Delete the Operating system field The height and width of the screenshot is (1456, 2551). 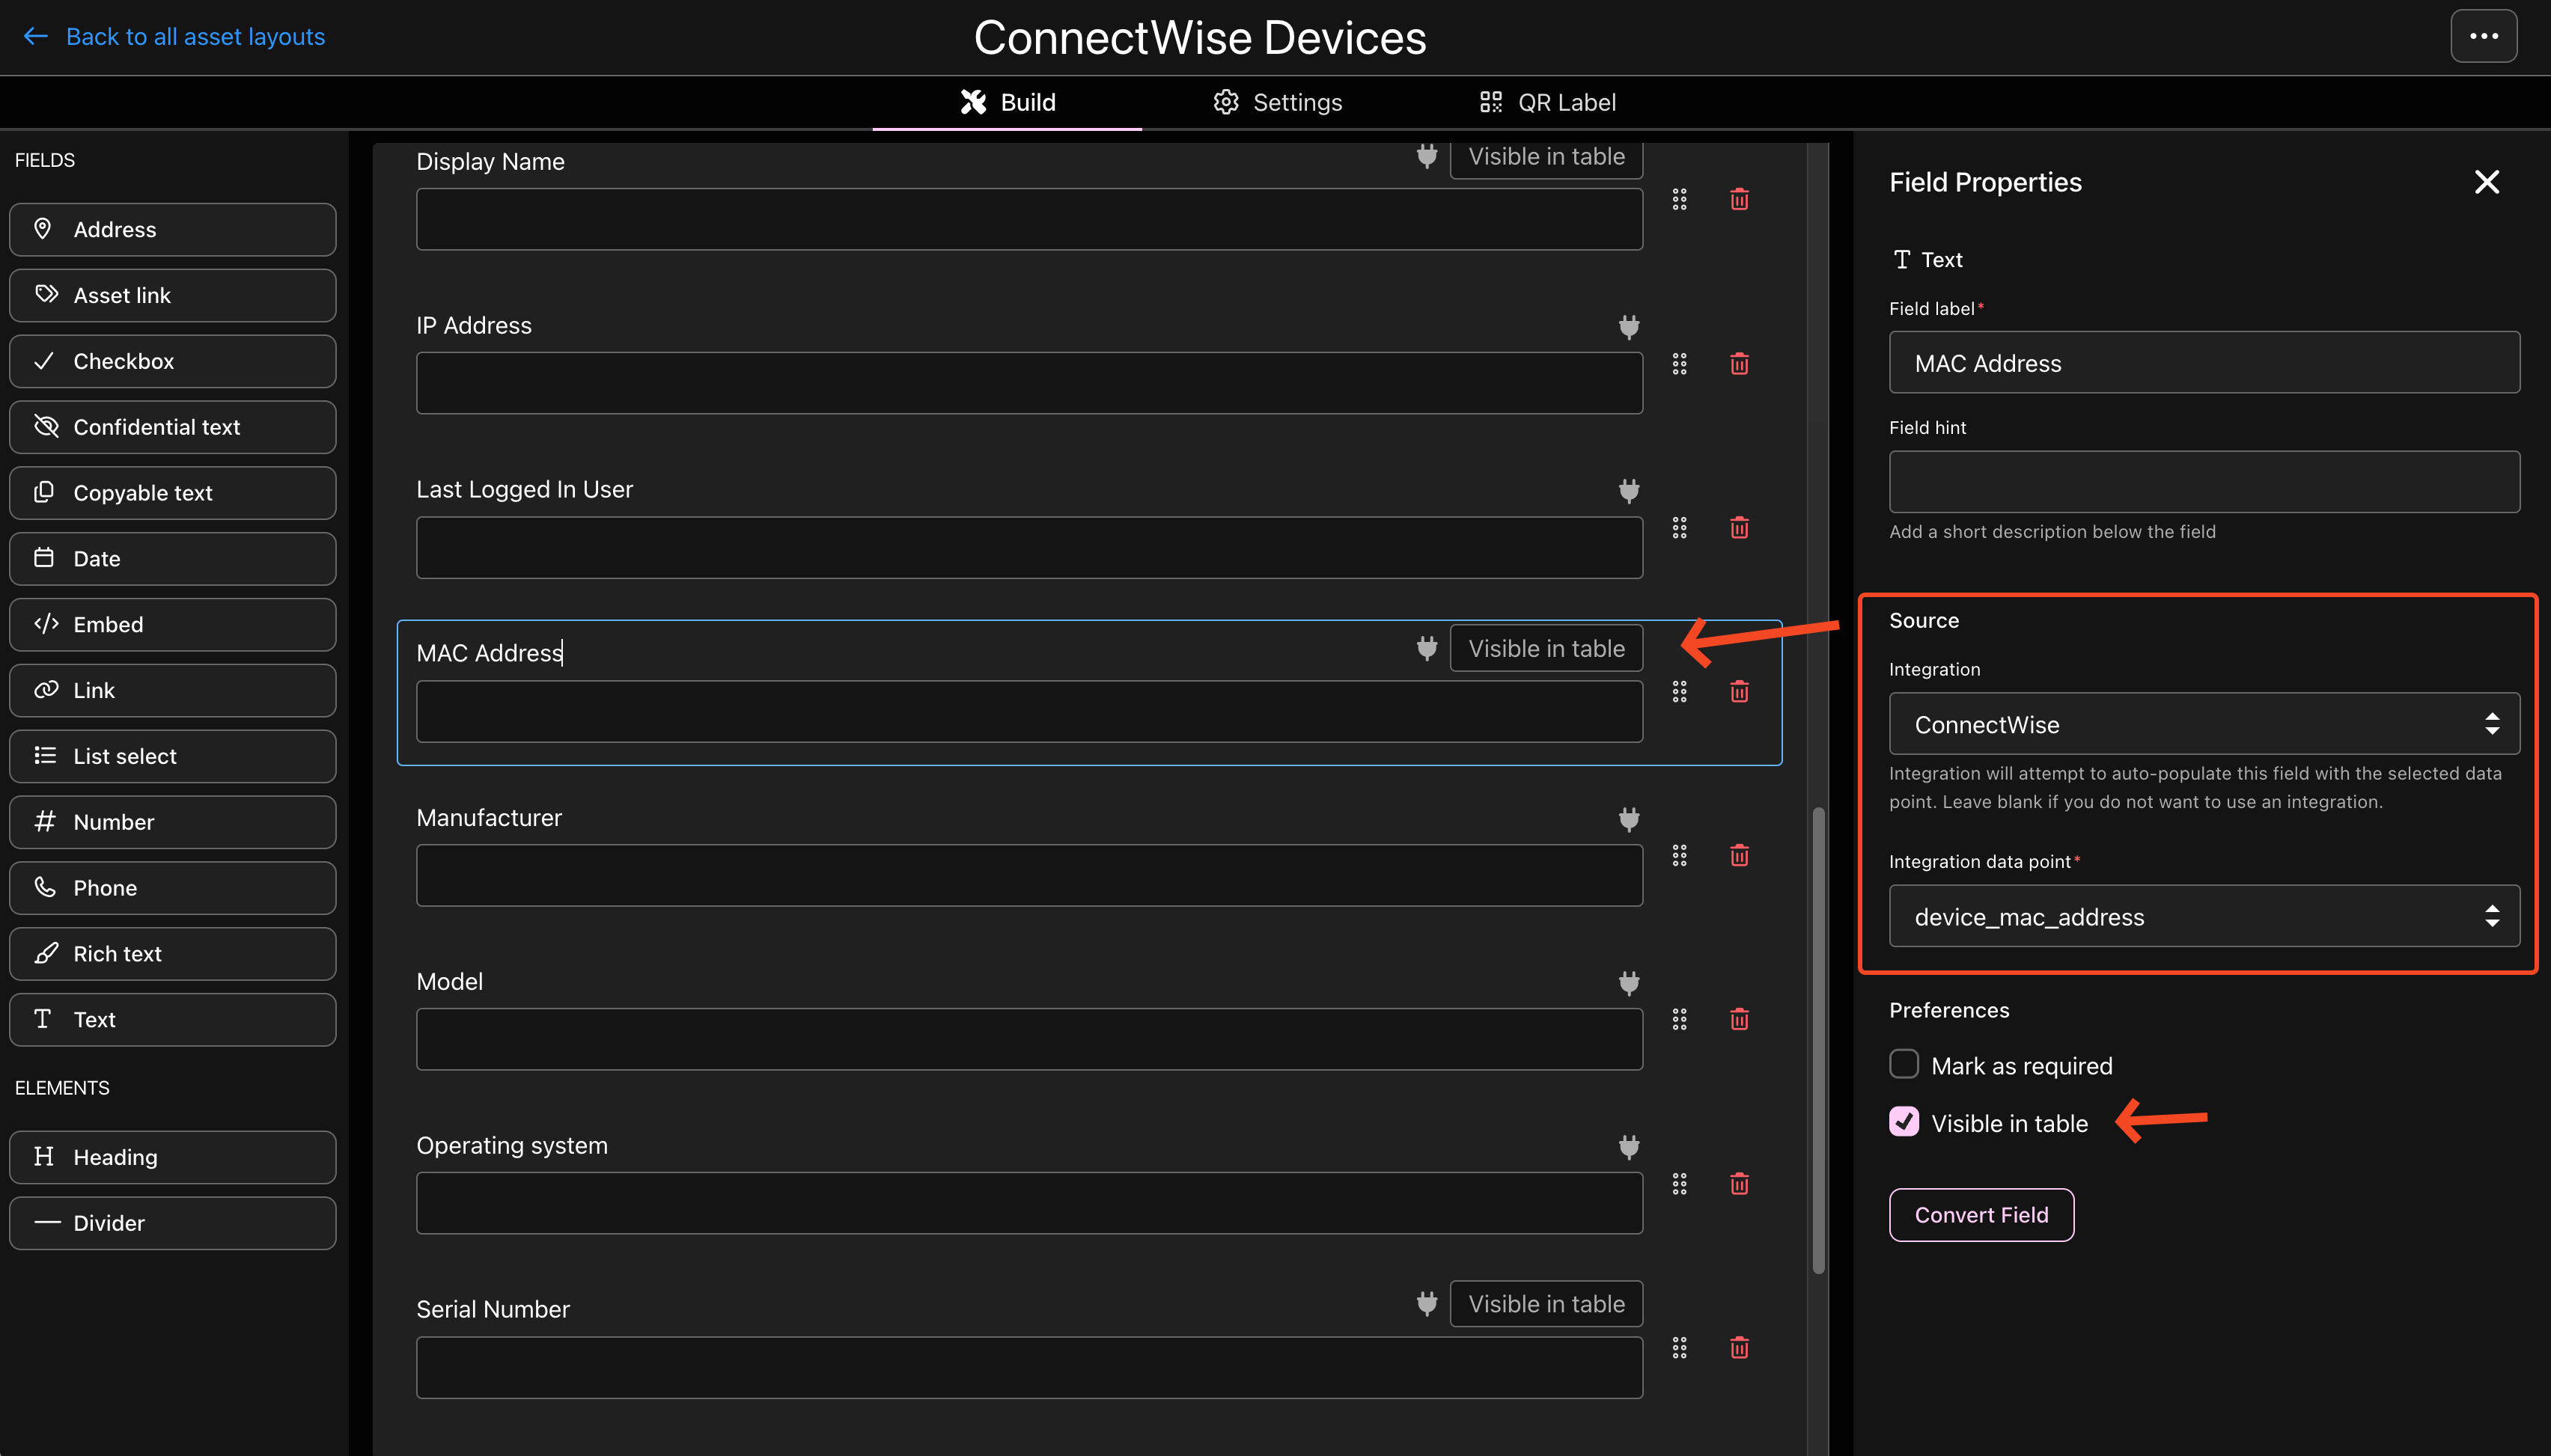pyautogui.click(x=1740, y=1184)
